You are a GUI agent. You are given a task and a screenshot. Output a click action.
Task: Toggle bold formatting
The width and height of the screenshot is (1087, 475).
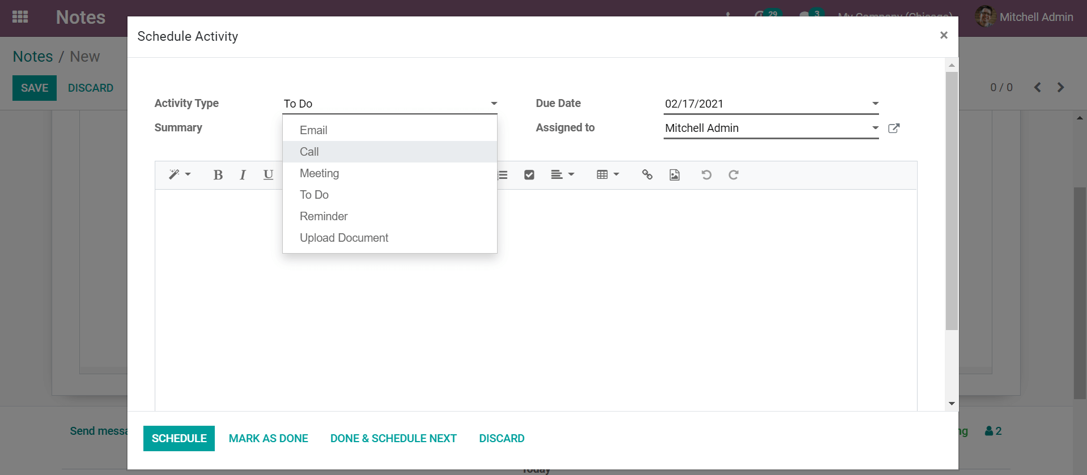coord(218,175)
